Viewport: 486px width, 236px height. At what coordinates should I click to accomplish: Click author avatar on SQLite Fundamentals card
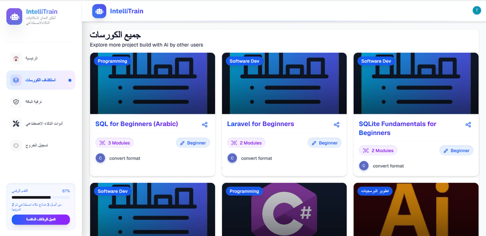364,166
